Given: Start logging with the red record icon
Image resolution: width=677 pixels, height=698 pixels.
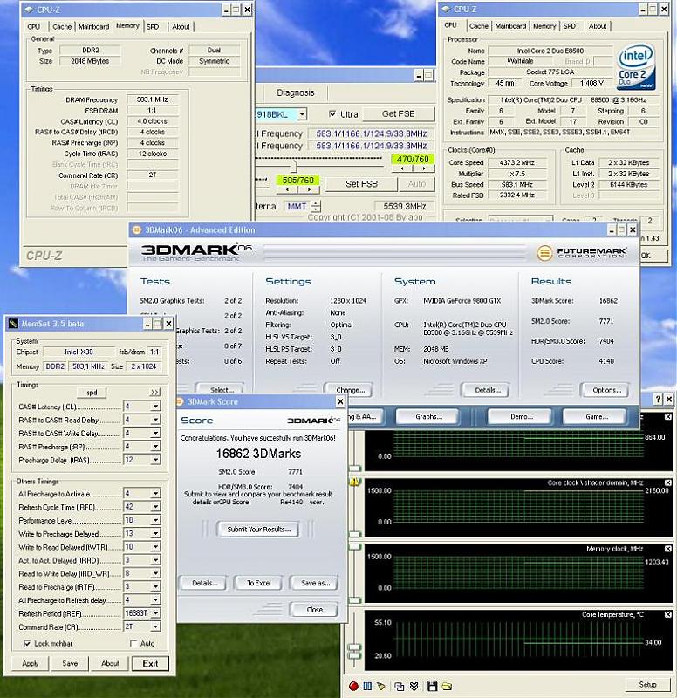Looking at the screenshot, I should [x=353, y=686].
